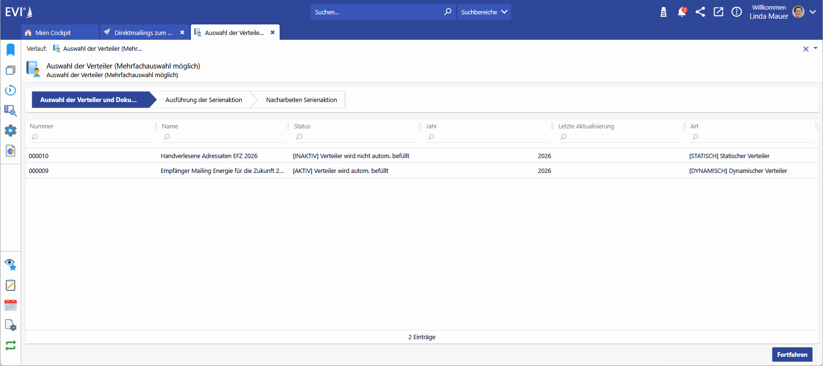Switch to the Direktmailings zum tab
This screenshot has width=823, height=366.
(x=143, y=33)
